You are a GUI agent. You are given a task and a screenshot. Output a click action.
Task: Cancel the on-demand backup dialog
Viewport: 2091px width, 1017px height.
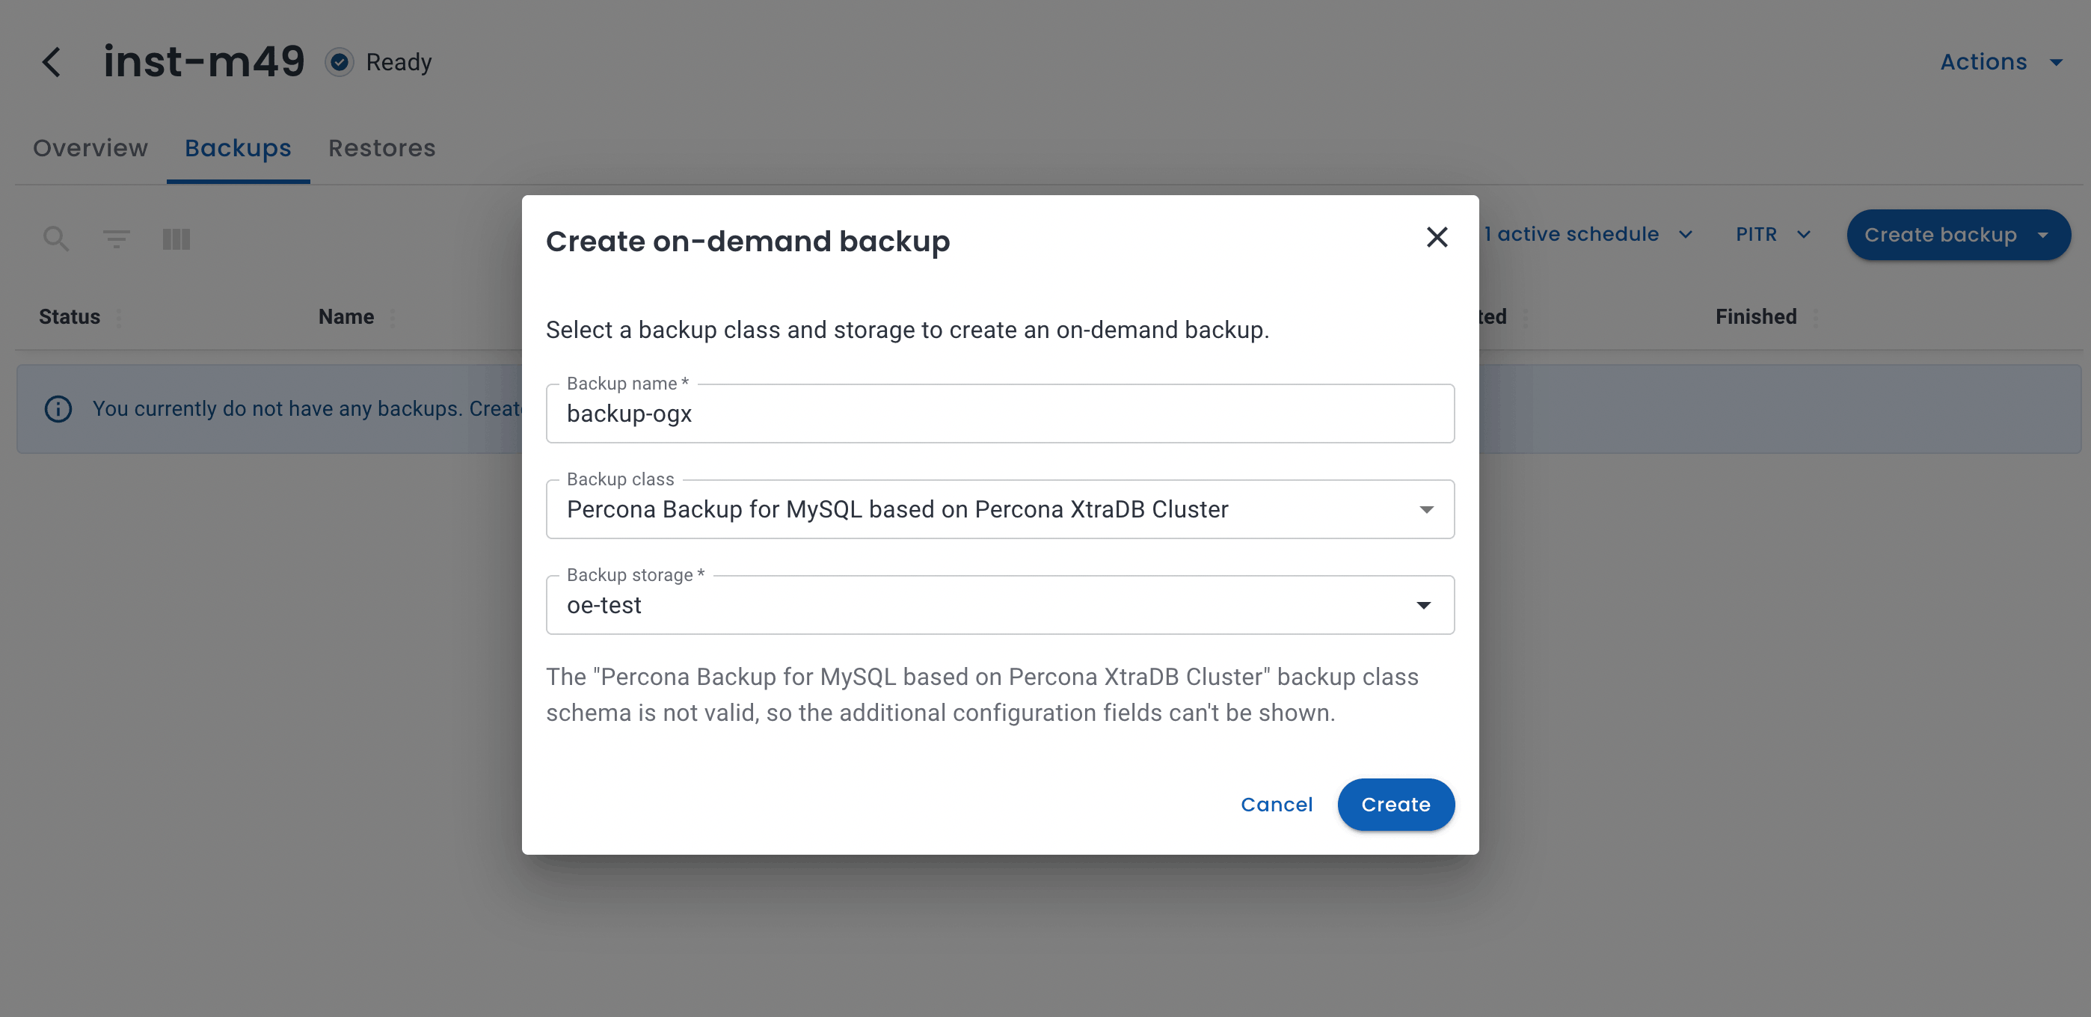pyautogui.click(x=1276, y=805)
